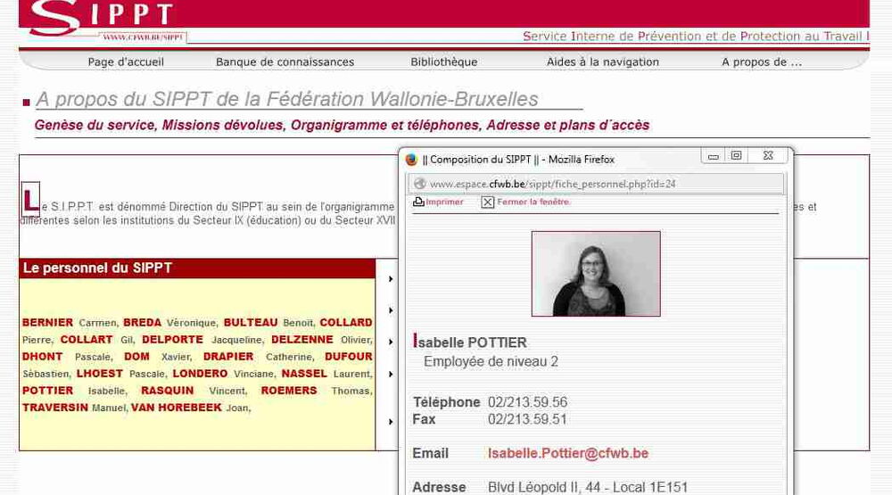892x495 pixels.
Task: Click Isabelle Pottier's profile photo
Action: [595, 274]
